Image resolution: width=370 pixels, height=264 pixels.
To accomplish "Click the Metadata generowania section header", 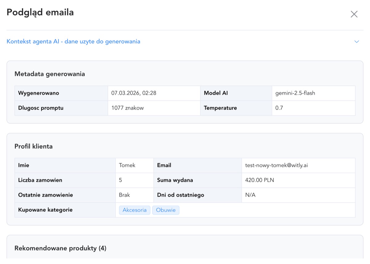I will point(49,74).
